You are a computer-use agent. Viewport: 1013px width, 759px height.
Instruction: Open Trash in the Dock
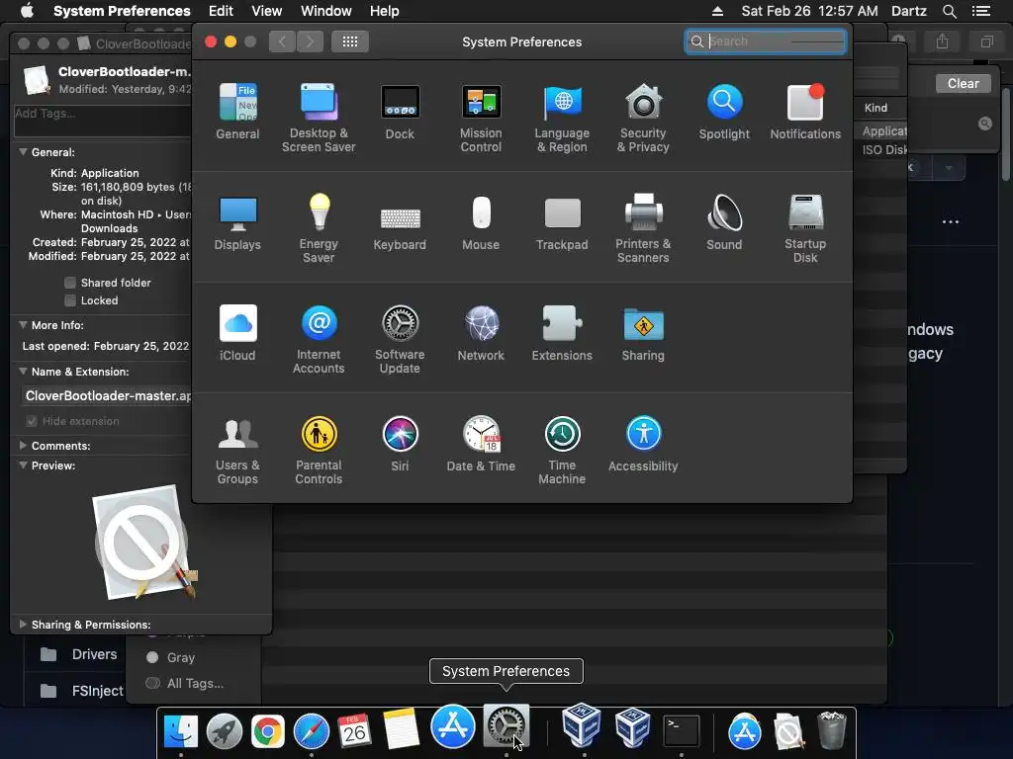[x=831, y=730]
